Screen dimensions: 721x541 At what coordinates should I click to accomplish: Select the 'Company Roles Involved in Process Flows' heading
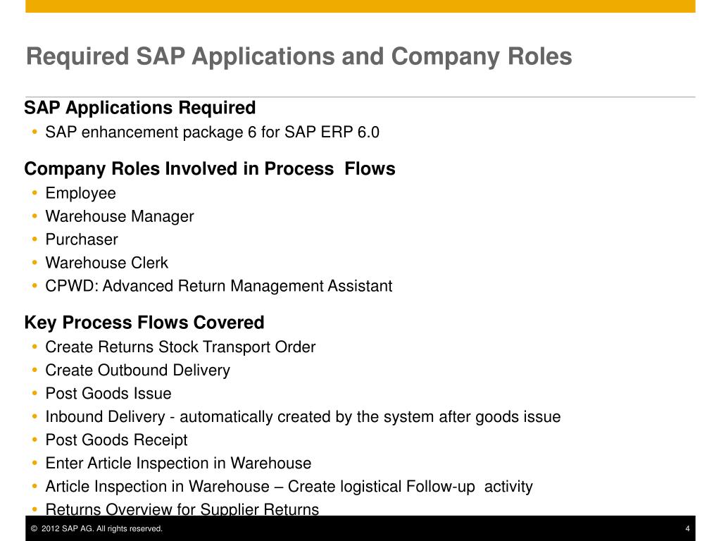click(x=210, y=169)
